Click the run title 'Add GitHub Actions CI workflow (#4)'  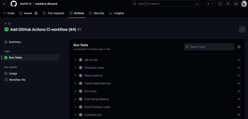click(43, 29)
